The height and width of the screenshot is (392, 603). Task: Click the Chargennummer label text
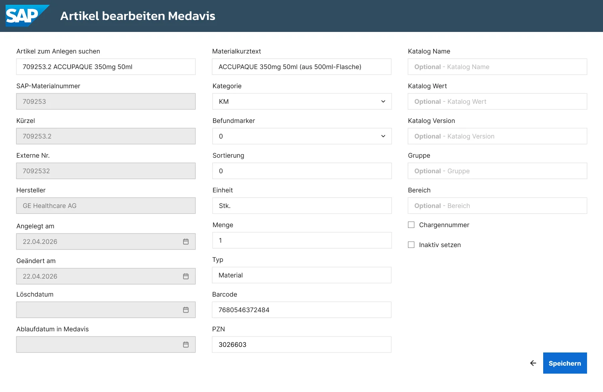(444, 225)
